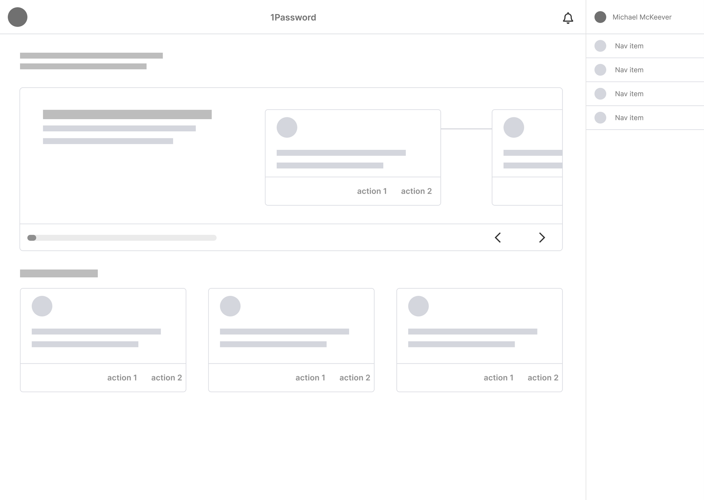Open Michael McKeever's profile avatar
The height and width of the screenshot is (500, 704).
click(600, 17)
